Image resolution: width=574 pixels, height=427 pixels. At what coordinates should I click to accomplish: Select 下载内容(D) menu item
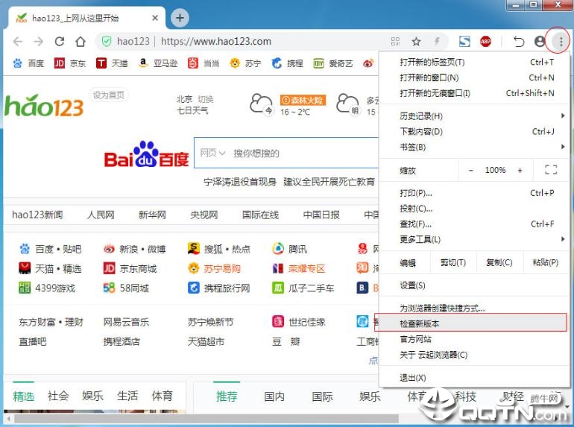click(475, 131)
